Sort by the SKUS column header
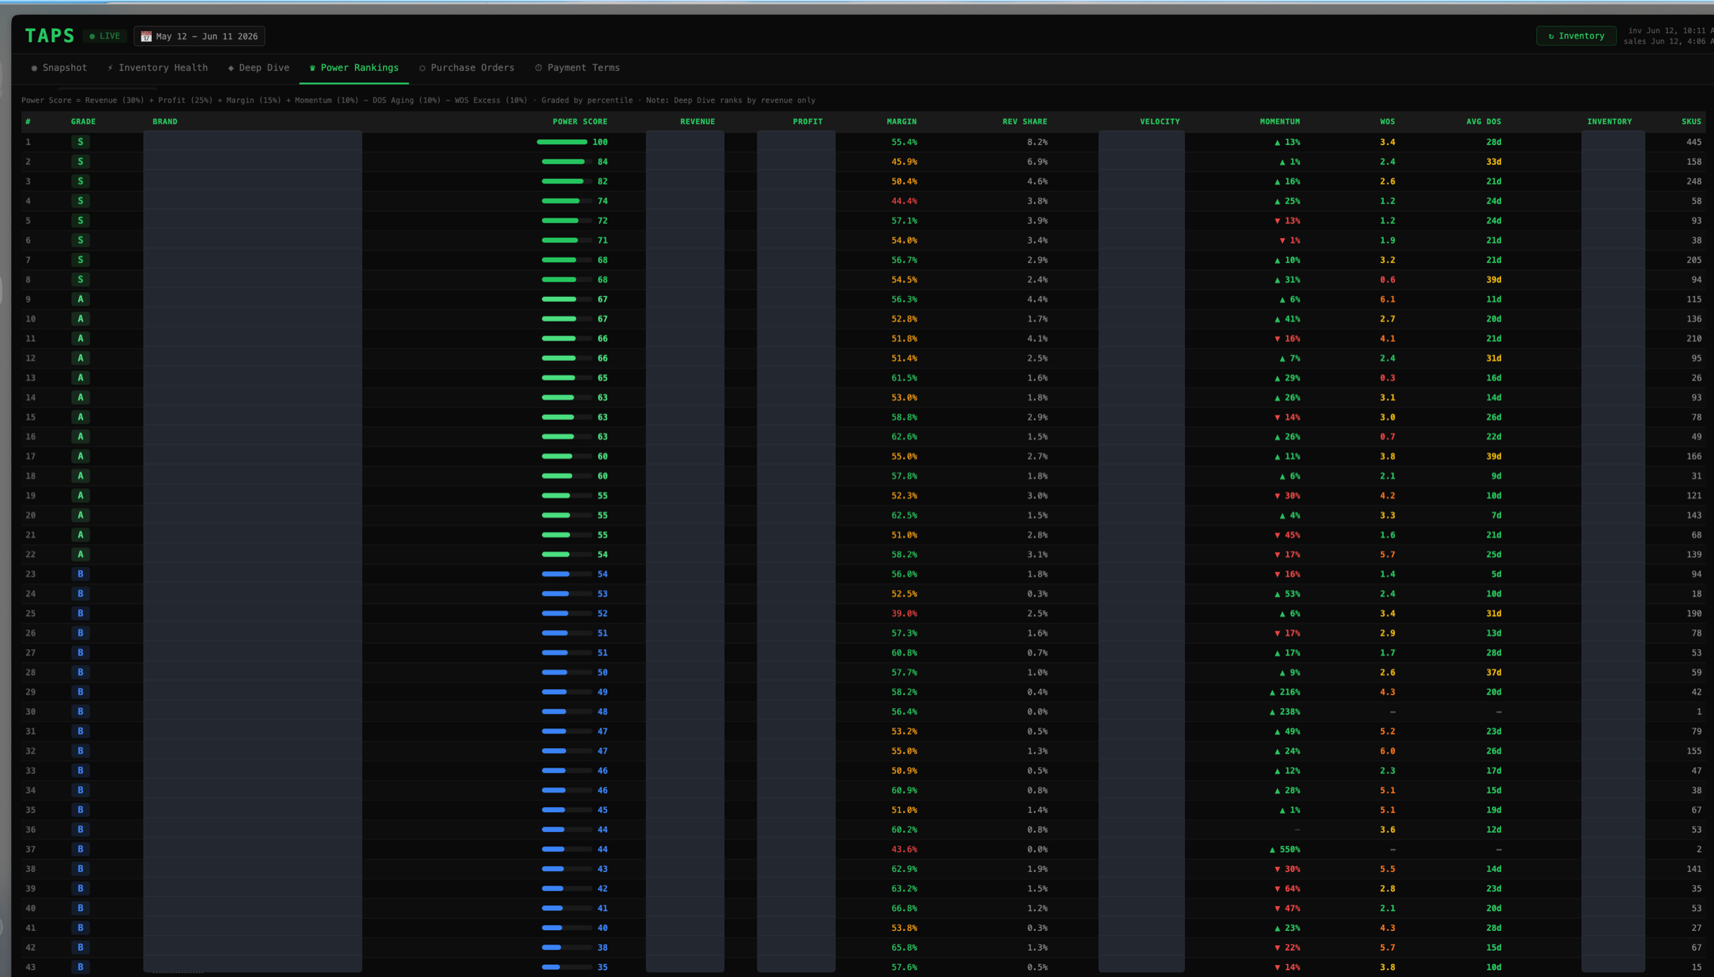The image size is (1714, 977). (x=1691, y=122)
